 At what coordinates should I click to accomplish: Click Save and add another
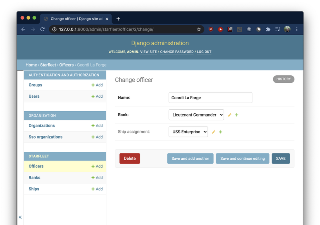[x=190, y=159]
